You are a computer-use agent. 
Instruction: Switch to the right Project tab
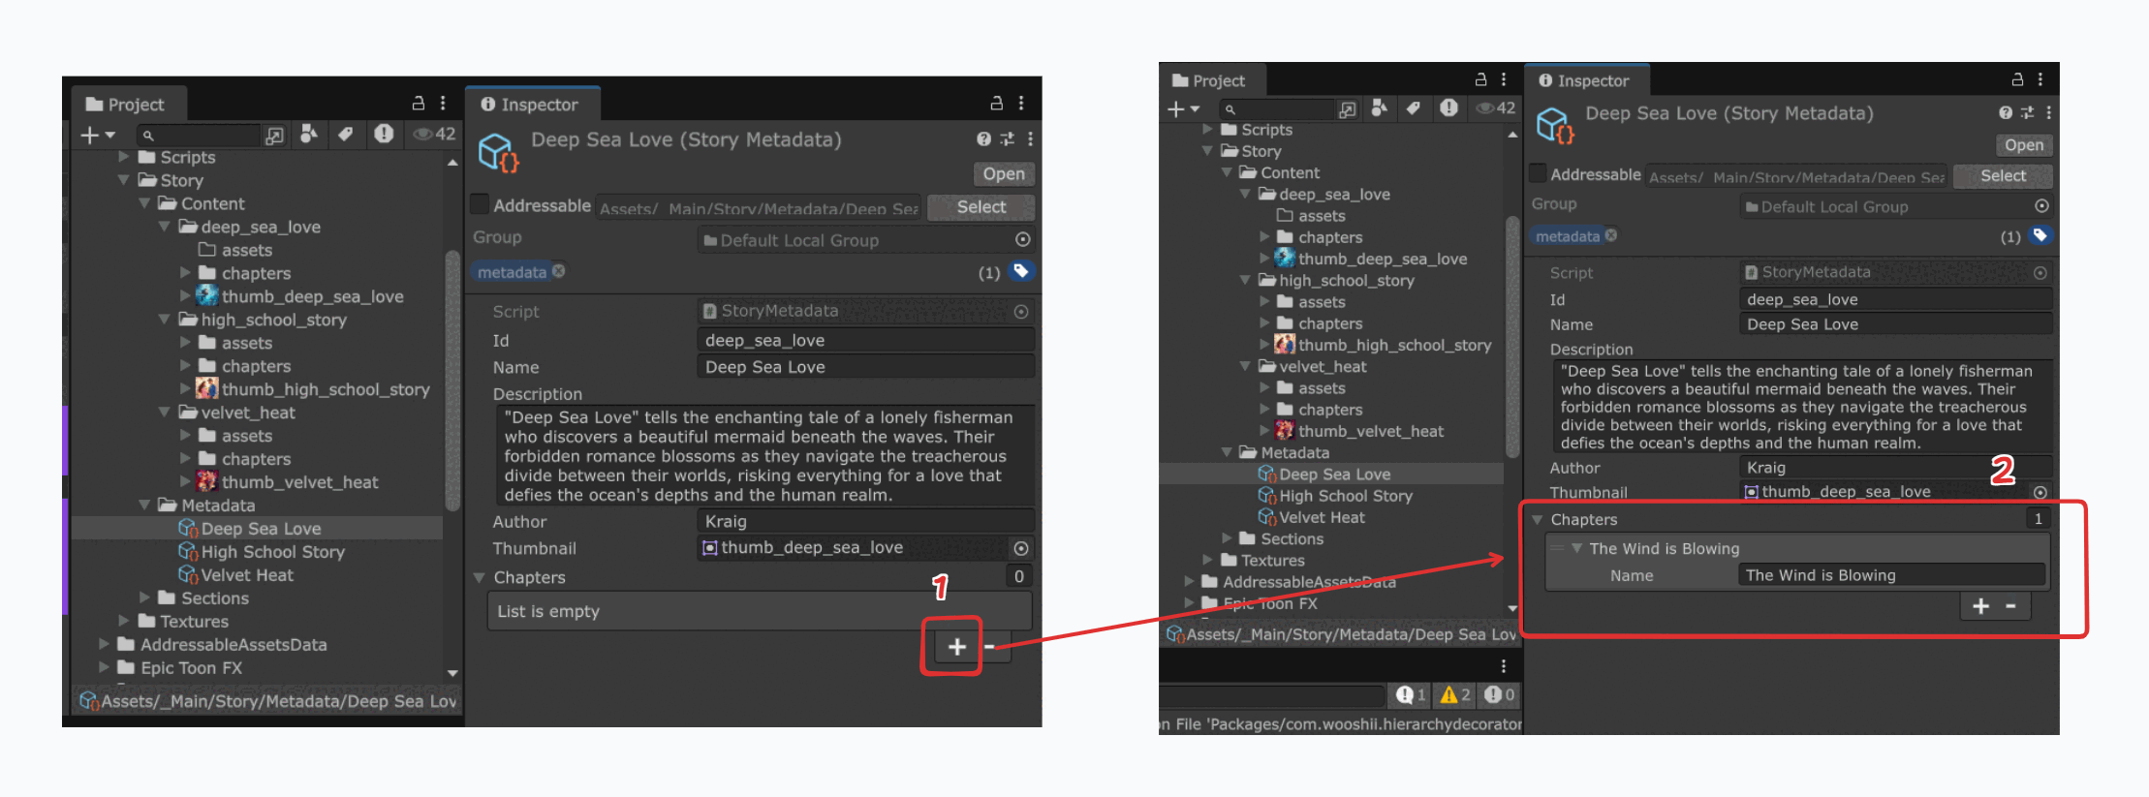click(1209, 80)
